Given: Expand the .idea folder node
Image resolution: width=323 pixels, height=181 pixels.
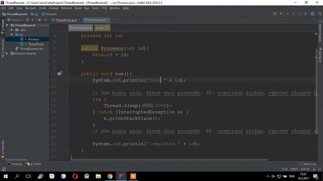Looking at the screenshot, I should (12, 30).
